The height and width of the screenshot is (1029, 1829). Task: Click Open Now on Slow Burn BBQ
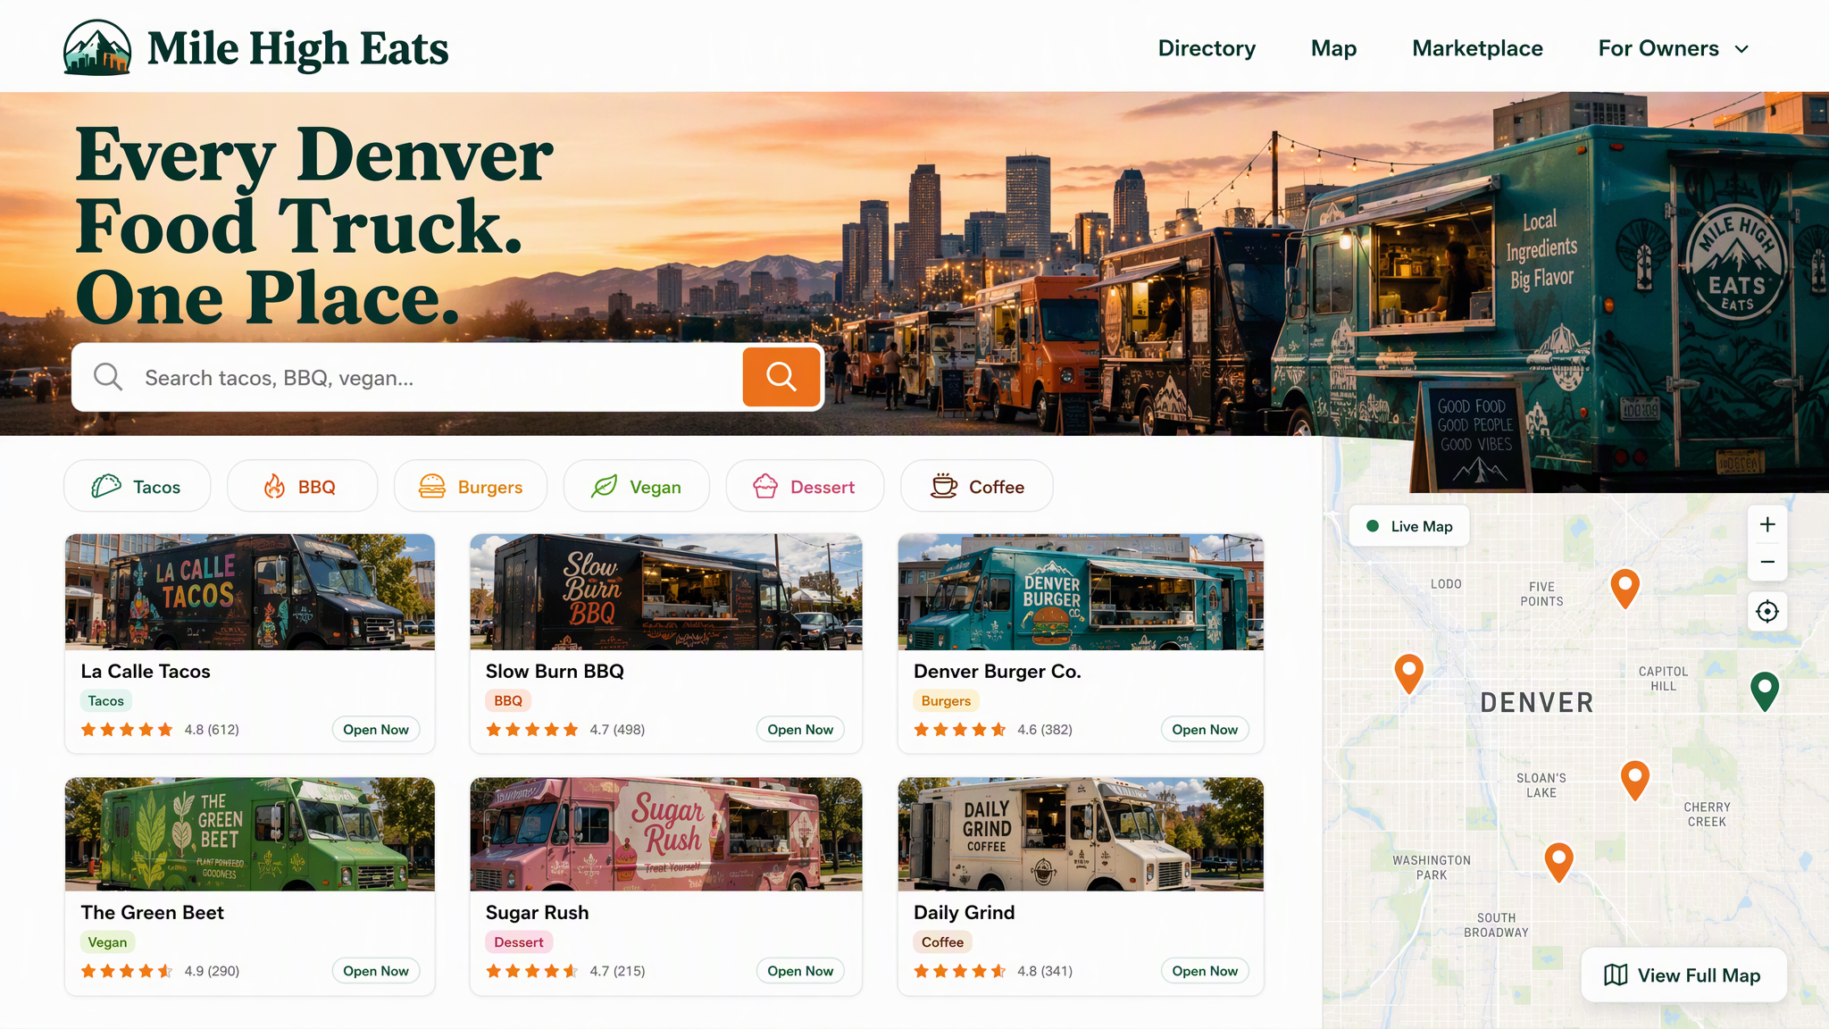800,729
